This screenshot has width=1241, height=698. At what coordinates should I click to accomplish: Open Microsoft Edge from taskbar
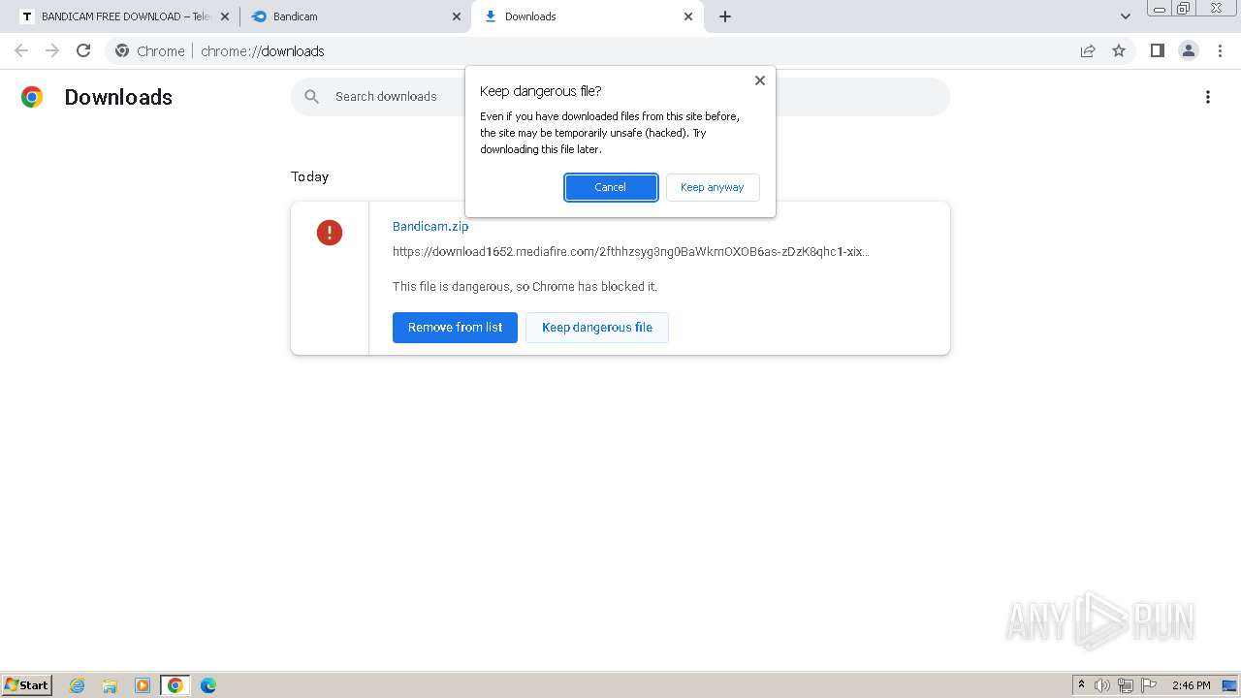(x=208, y=685)
